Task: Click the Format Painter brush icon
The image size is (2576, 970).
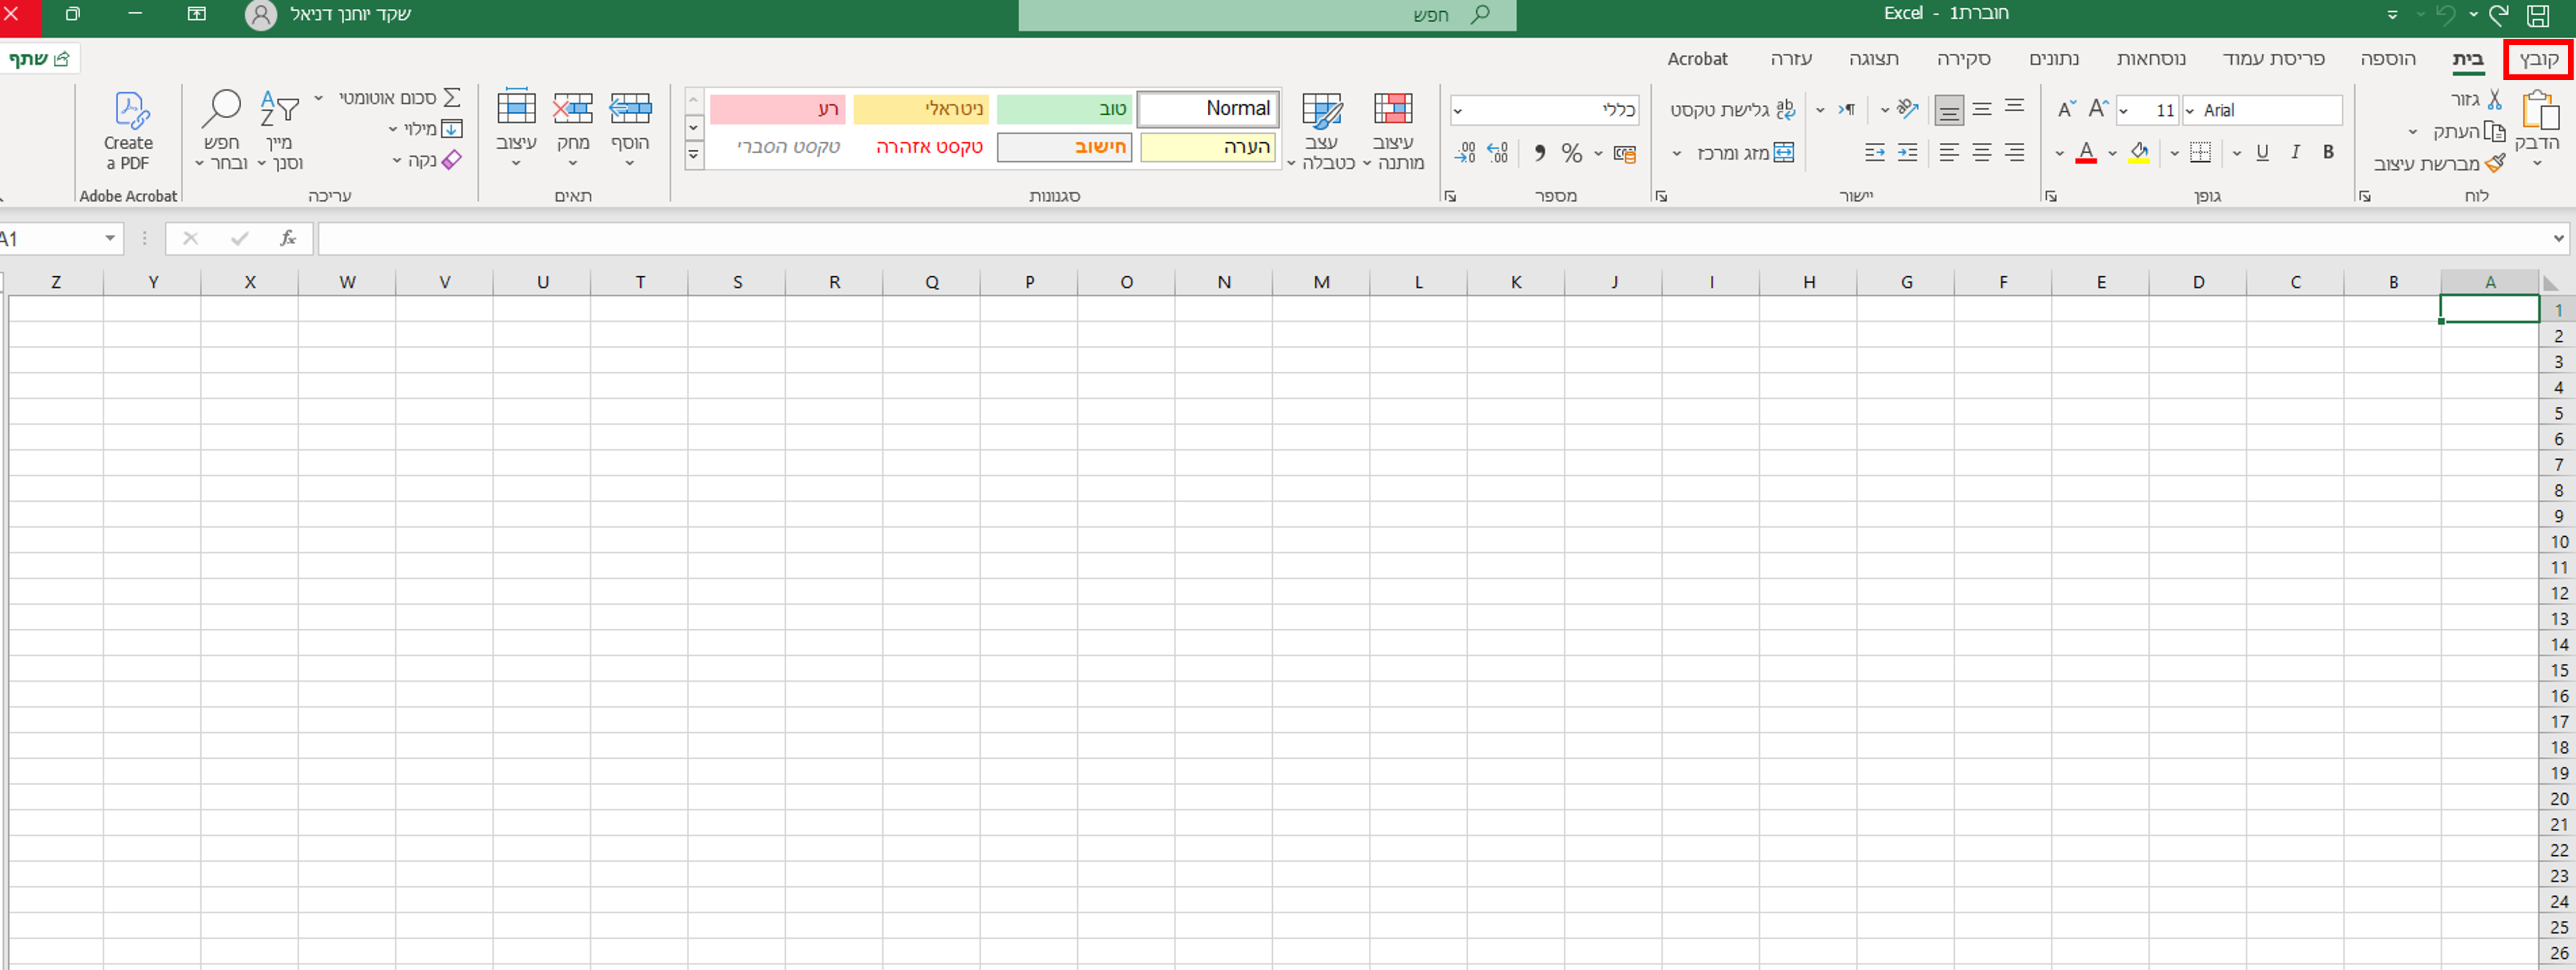Action: click(2495, 163)
